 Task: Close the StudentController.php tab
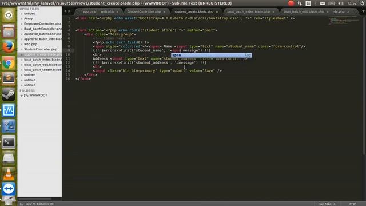[x=164, y=11]
